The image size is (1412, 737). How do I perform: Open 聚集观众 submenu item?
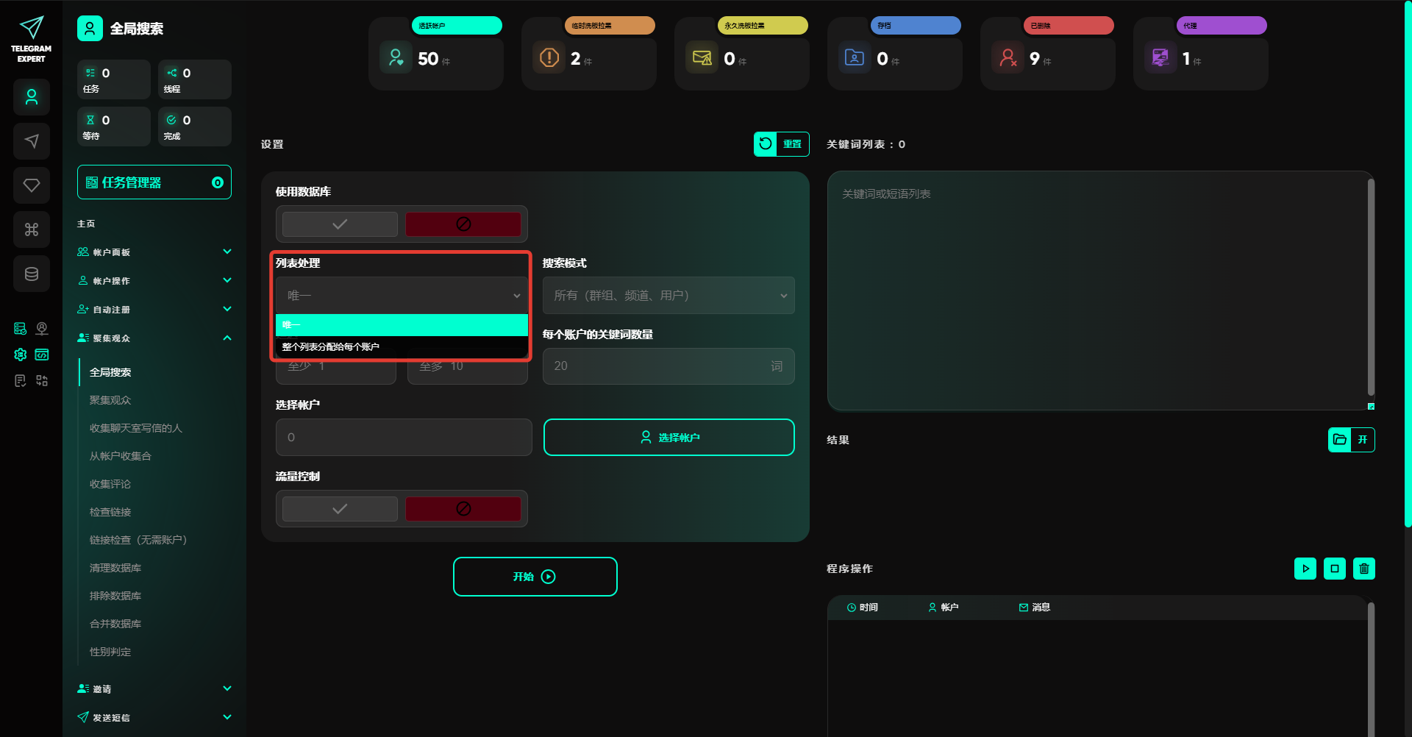click(110, 400)
